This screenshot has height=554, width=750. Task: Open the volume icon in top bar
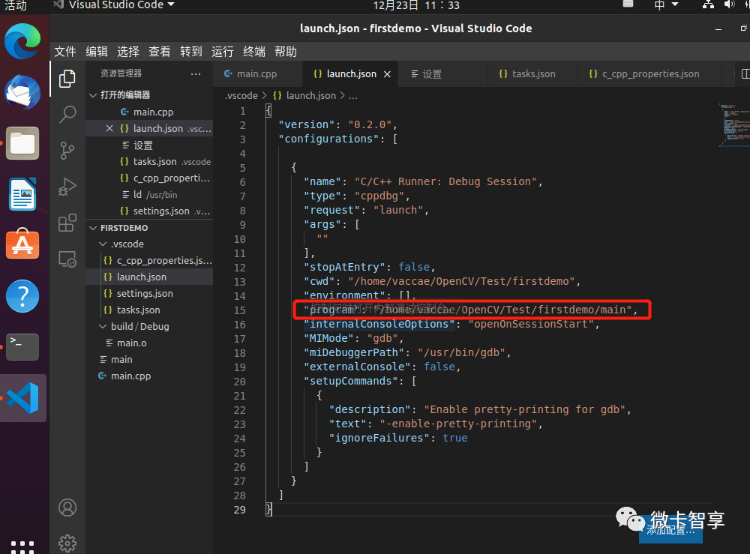tap(729, 4)
